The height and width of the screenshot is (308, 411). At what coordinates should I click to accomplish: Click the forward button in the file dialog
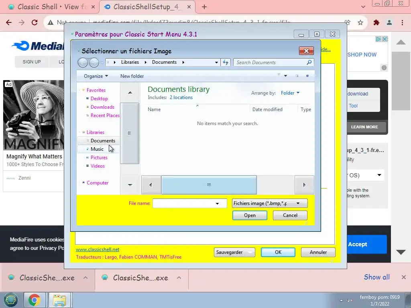[94, 63]
